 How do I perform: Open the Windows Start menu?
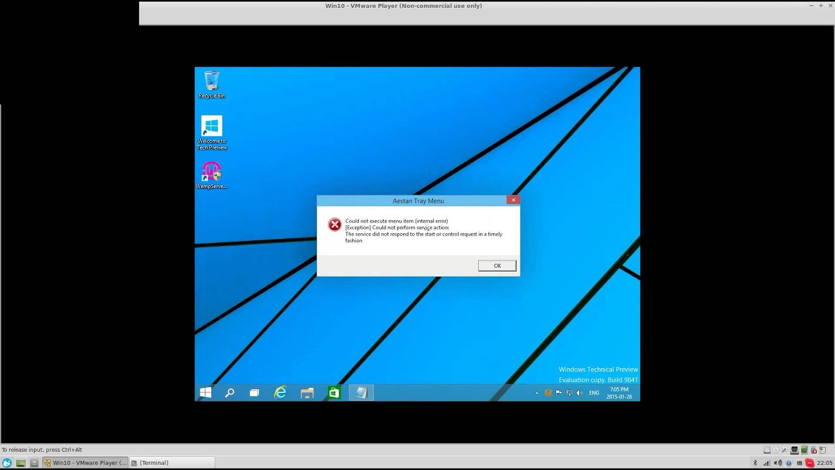[205, 392]
